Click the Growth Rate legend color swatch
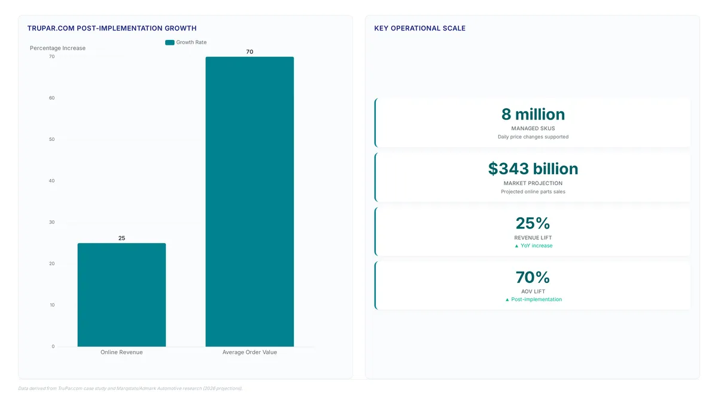The width and height of the screenshot is (718, 403). [170, 42]
